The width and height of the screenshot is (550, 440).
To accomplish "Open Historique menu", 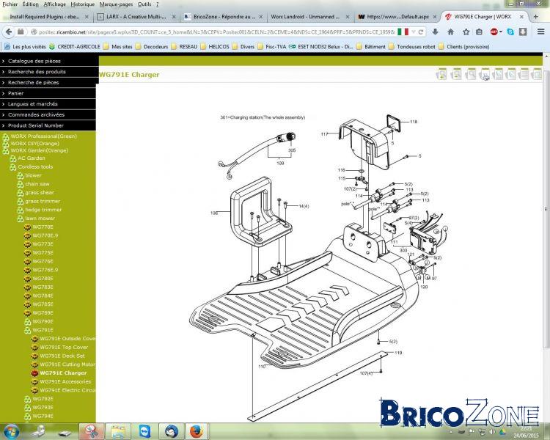I will tap(82, 4).
